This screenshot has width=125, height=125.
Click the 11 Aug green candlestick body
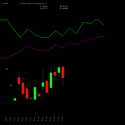59,70
